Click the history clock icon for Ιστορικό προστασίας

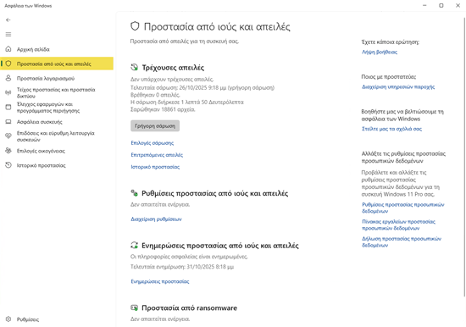[8, 165]
